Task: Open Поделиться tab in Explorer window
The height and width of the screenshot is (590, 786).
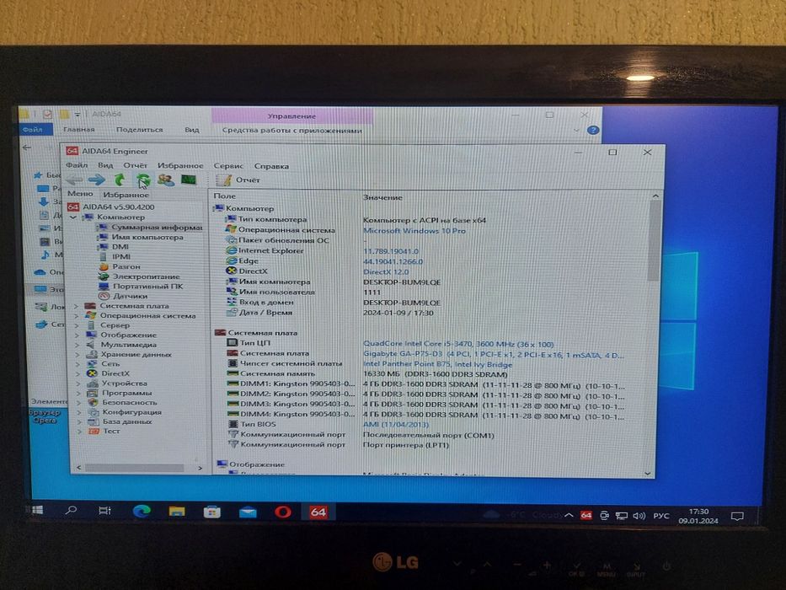Action: 139,130
